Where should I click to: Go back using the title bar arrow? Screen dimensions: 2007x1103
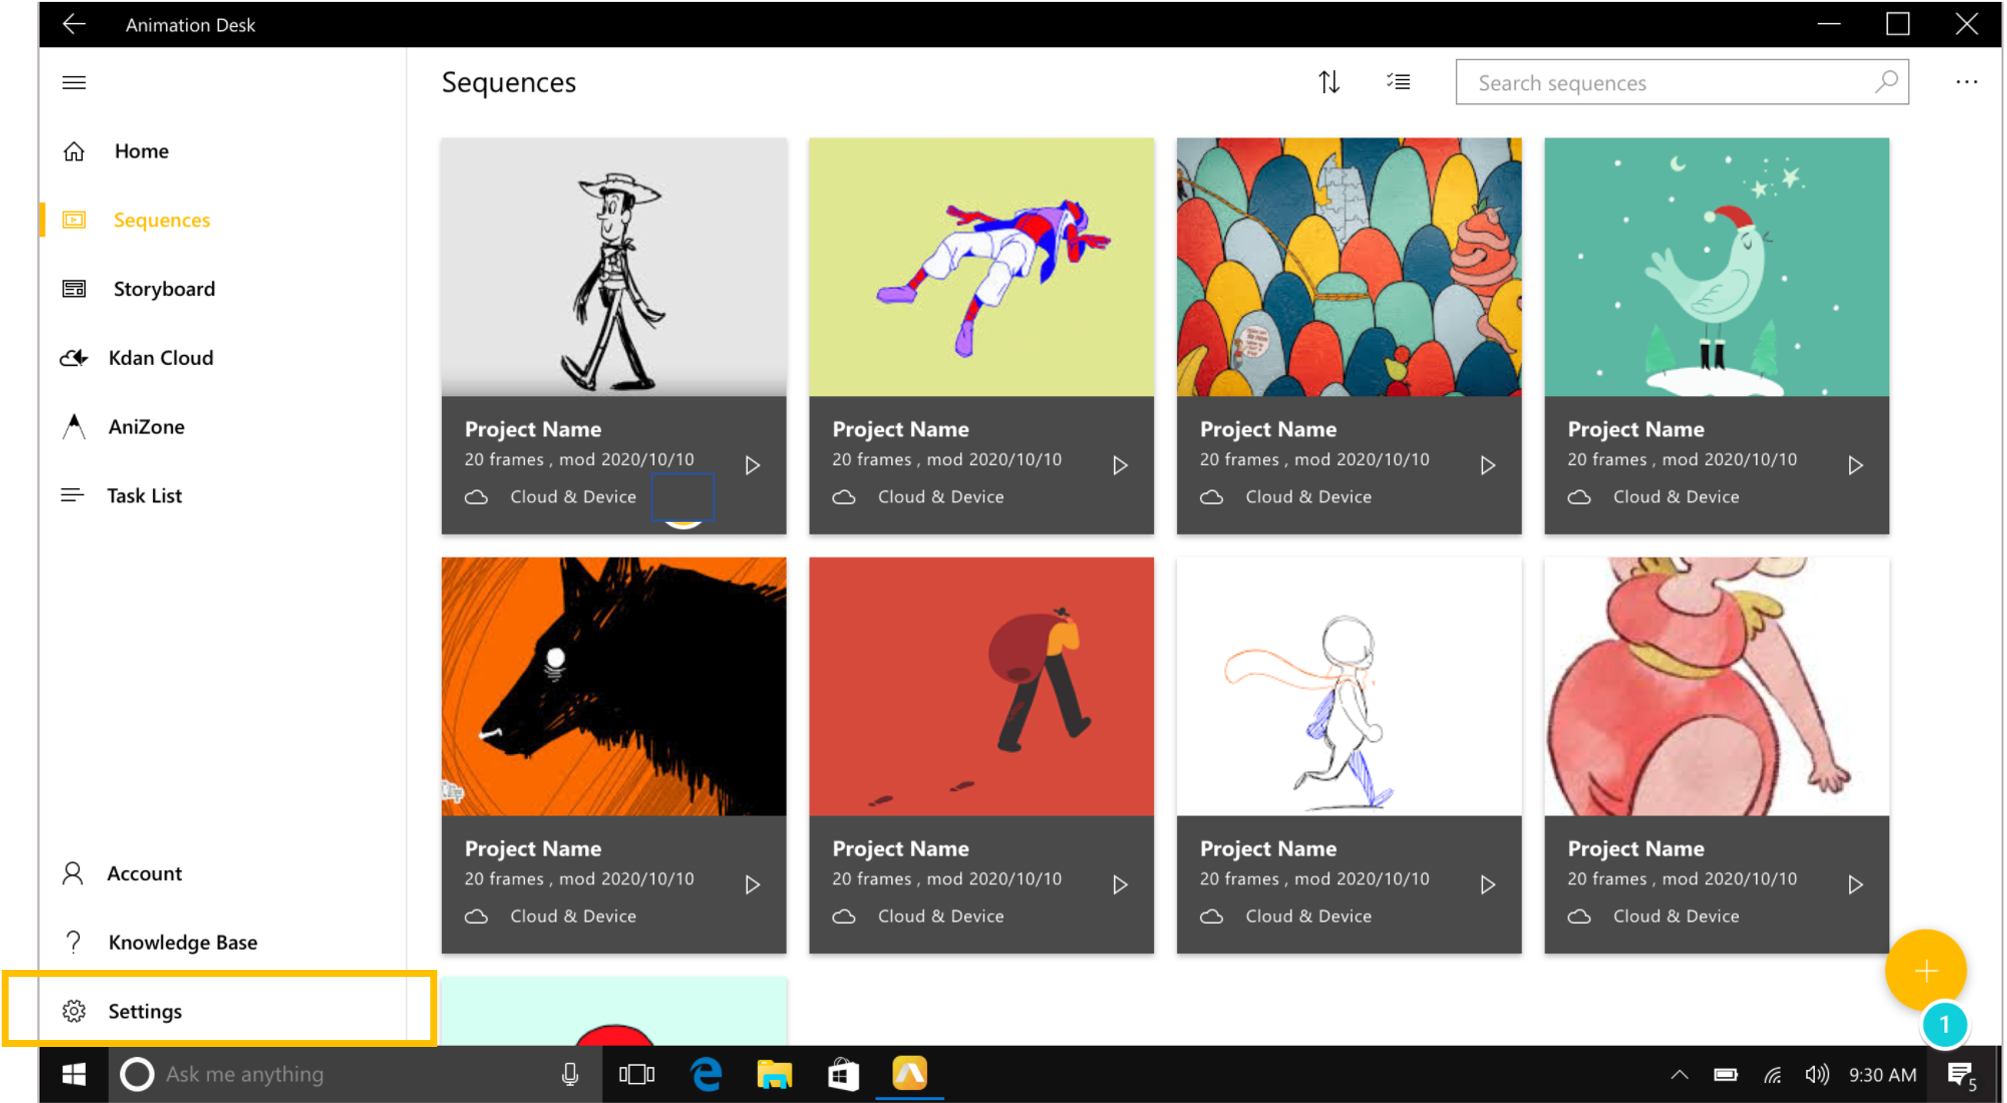[74, 24]
